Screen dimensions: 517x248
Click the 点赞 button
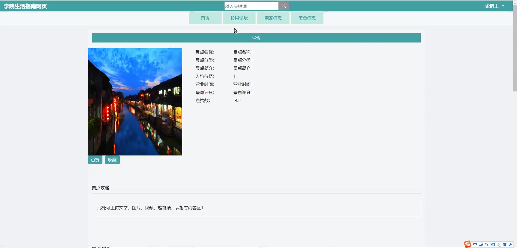[x=95, y=160]
